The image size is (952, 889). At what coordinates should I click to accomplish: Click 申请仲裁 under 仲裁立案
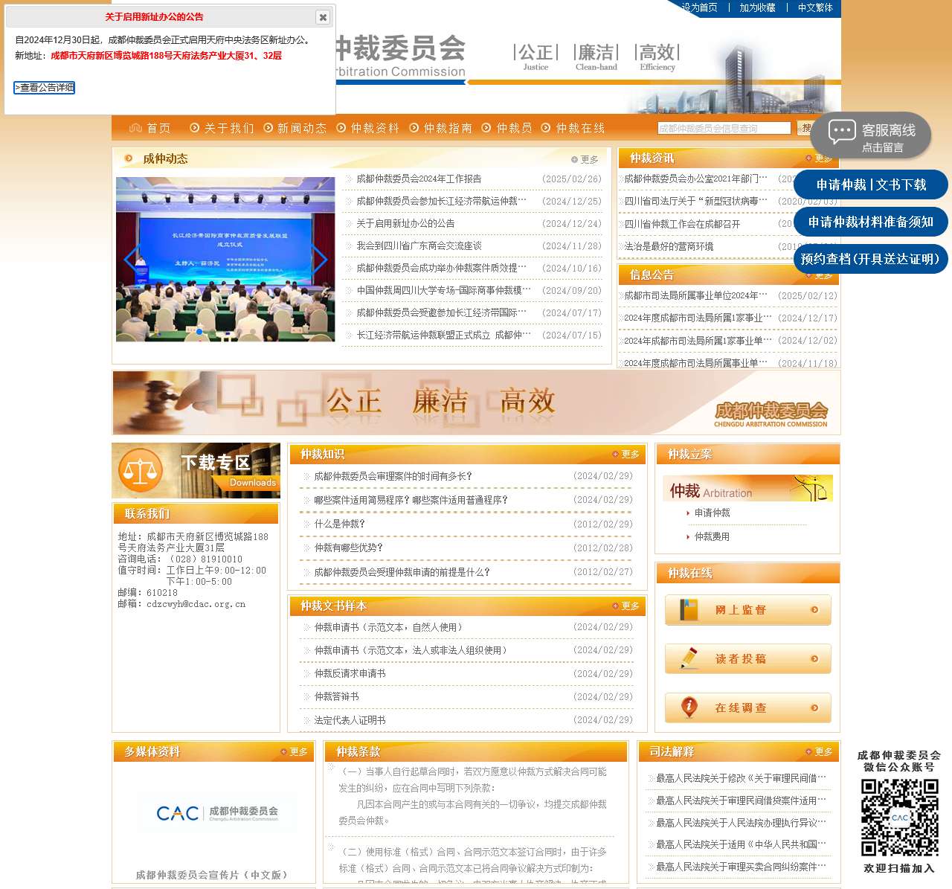(712, 513)
